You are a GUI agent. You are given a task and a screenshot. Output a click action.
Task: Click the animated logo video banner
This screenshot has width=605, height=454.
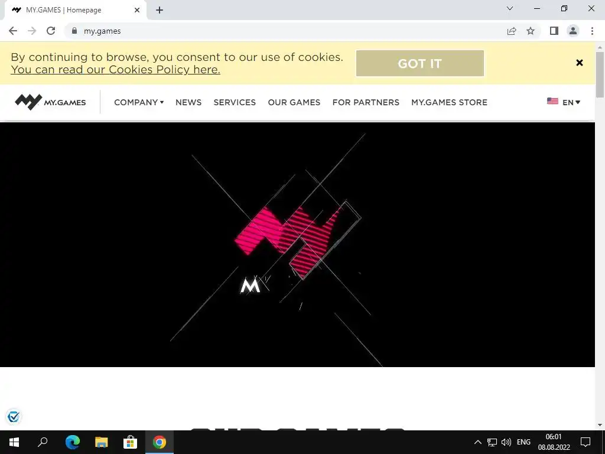297,244
